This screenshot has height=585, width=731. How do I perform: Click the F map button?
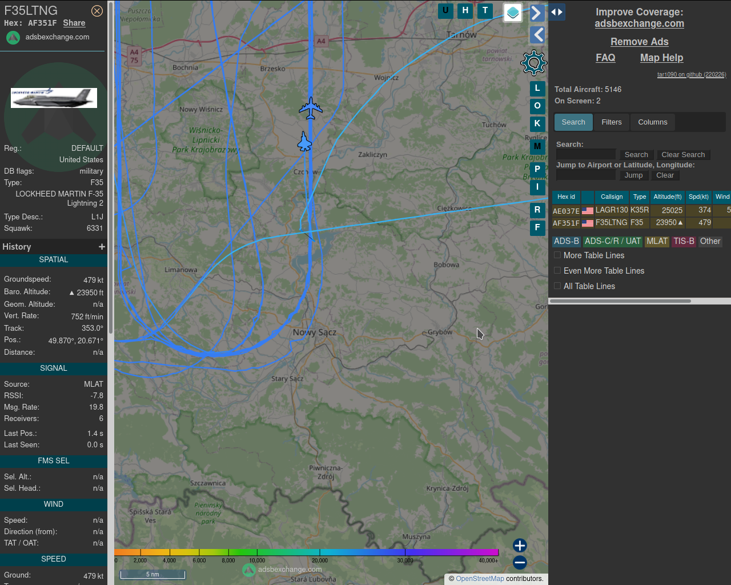537,227
